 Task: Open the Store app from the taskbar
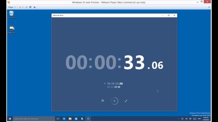point(76,119)
